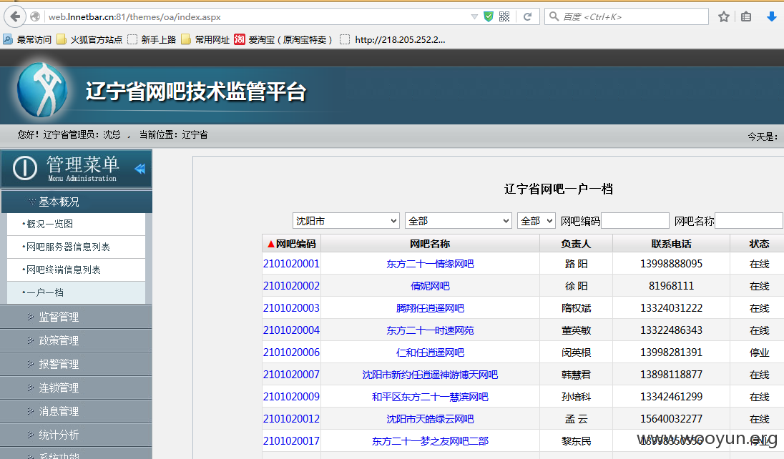Open 东方二十一时速网苑 link
This screenshot has height=459, width=784.
pos(430,330)
